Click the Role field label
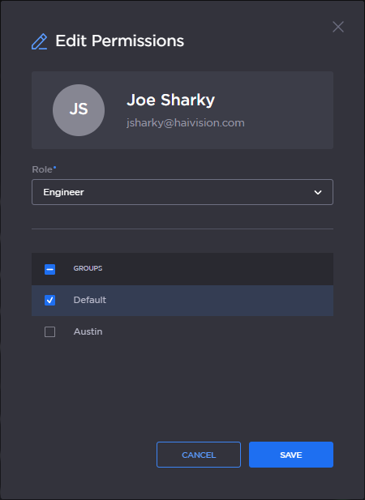365x500 pixels. (42, 169)
